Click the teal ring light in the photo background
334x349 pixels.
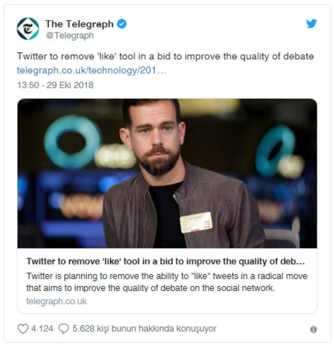tap(73, 142)
